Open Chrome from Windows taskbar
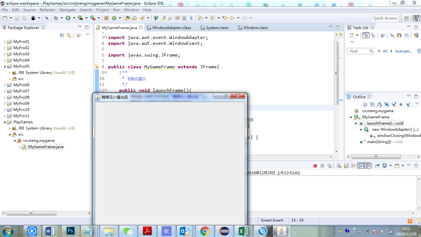Screen dimensions: 421x237 click(x=205, y=231)
